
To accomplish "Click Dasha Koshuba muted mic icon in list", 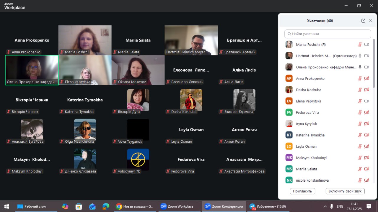I will [x=360, y=90].
